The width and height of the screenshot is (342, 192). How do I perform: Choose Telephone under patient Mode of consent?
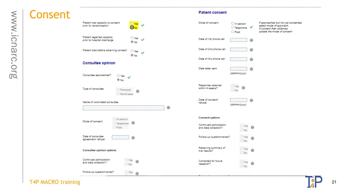tap(232, 27)
